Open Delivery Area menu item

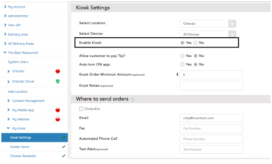click(x=18, y=35)
